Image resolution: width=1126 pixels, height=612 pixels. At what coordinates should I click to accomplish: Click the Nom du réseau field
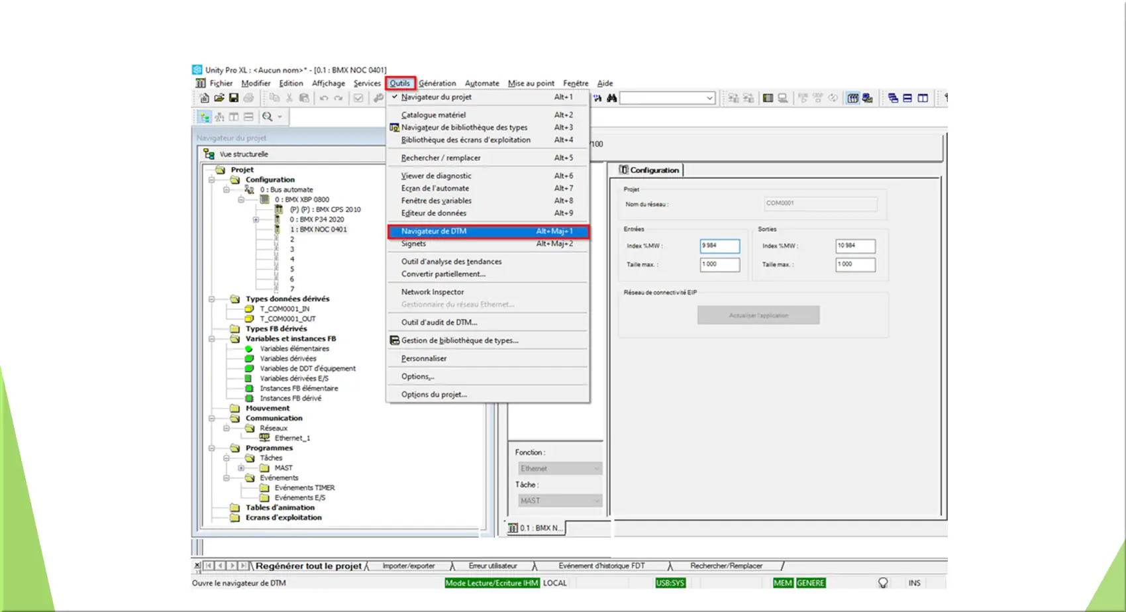821,203
